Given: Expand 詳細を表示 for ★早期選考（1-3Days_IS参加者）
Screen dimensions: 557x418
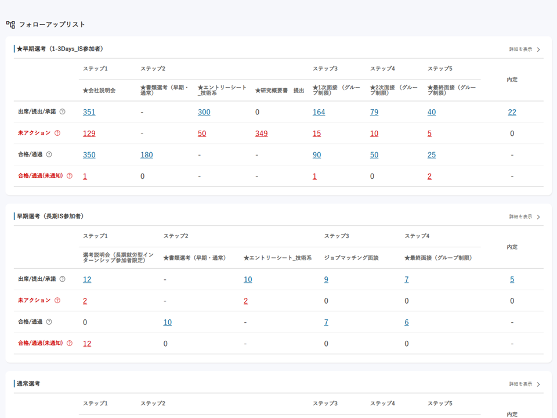Looking at the screenshot, I should 525,49.
